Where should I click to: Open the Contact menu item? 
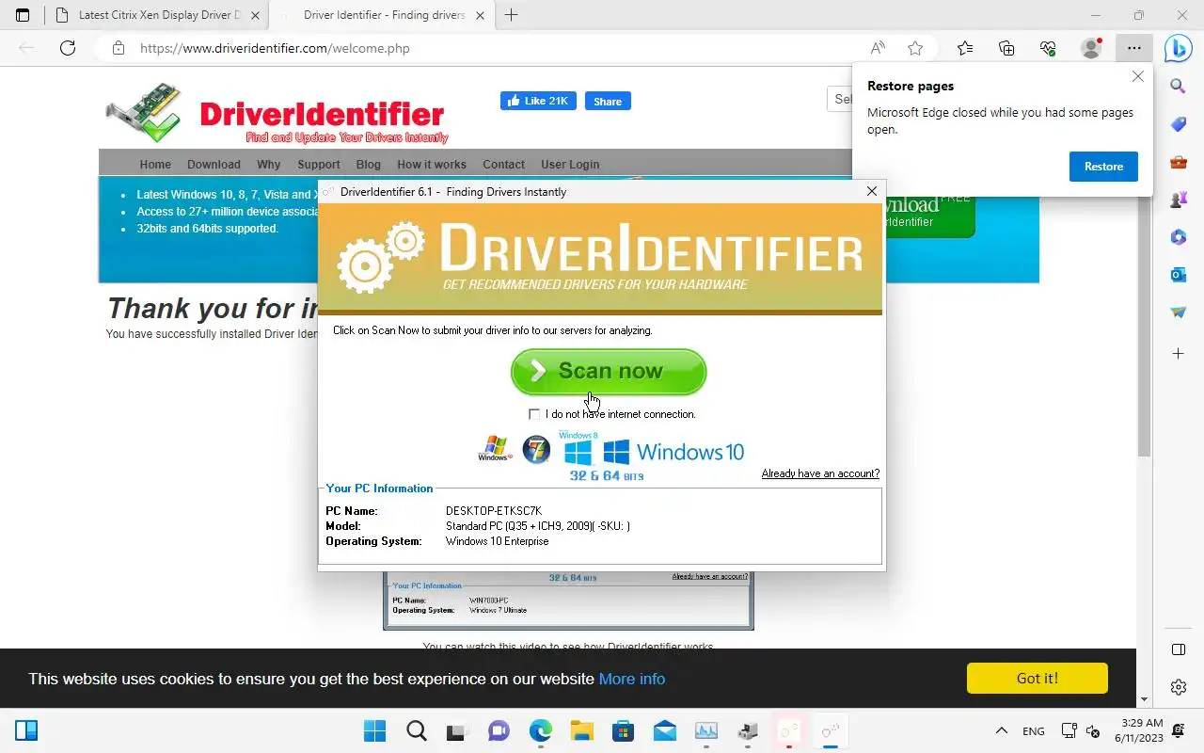click(504, 164)
